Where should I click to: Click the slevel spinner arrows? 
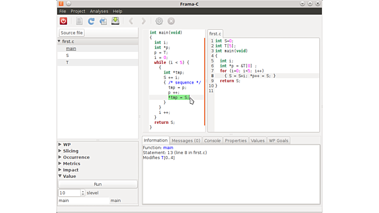(83, 193)
